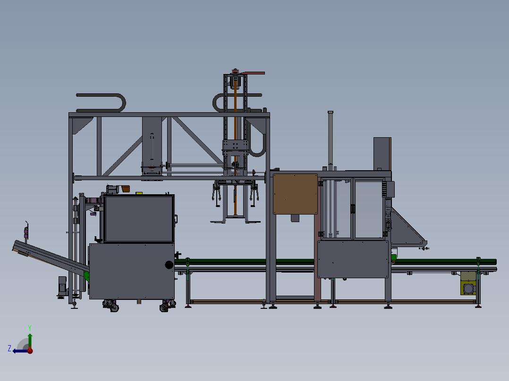This screenshot has width=509, height=381.
Task: Select the perforated carriage plate on the lift column
Action: [235, 148]
